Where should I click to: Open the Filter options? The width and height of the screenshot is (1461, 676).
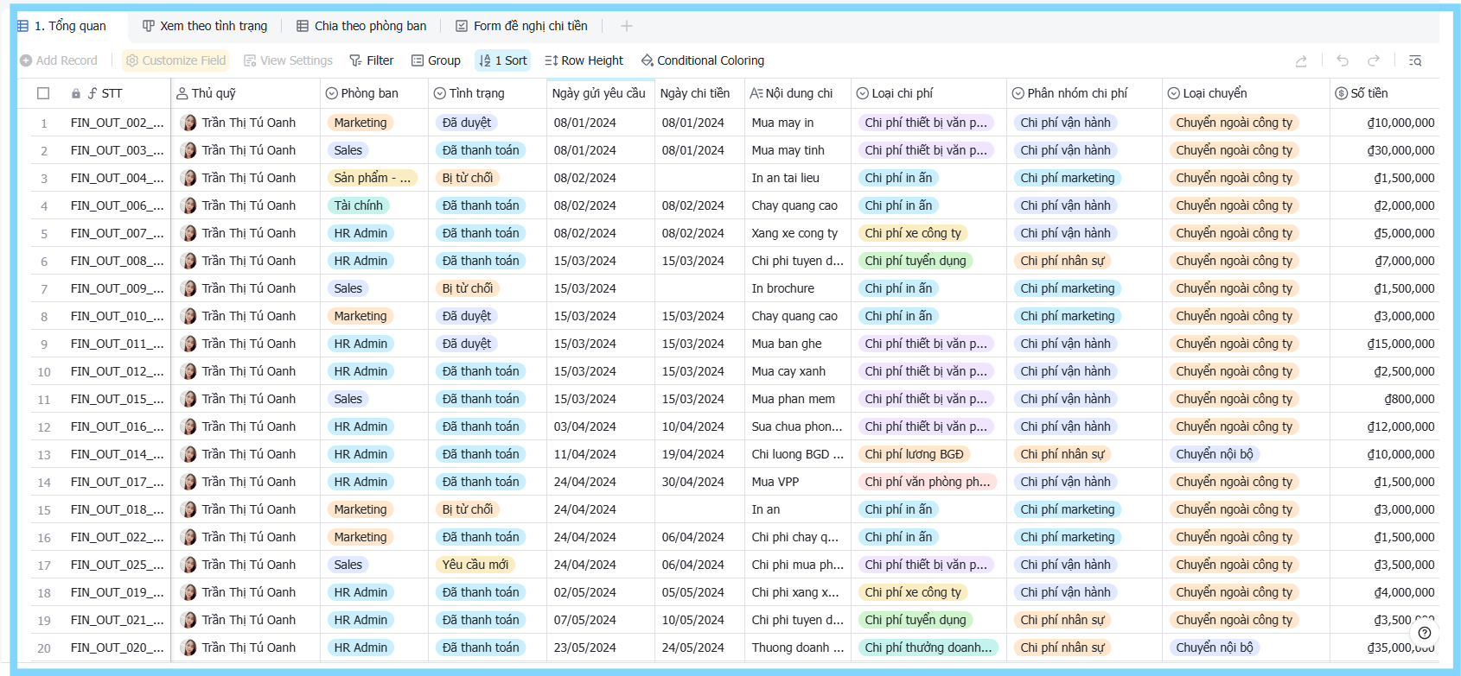click(371, 60)
